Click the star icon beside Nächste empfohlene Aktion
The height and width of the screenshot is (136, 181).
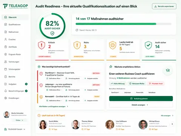coord(111,66)
